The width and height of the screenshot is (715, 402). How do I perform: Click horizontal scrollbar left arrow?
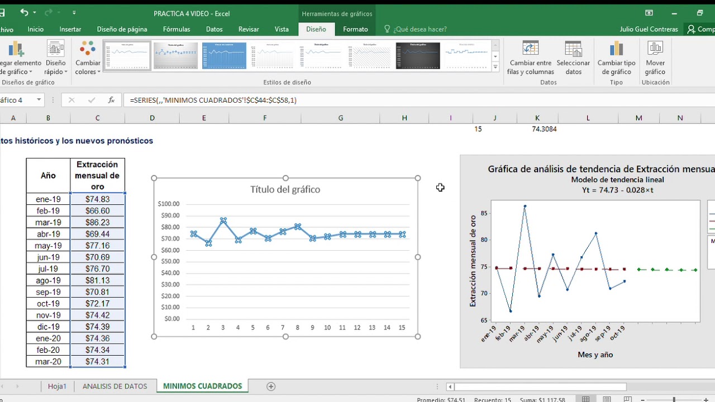[x=450, y=386]
